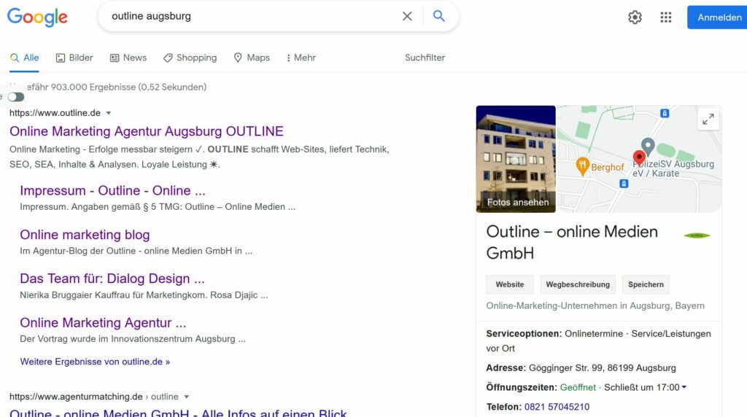Screen dimensions: 747x417
Task: Click the Anmelden button
Action: tap(717, 17)
